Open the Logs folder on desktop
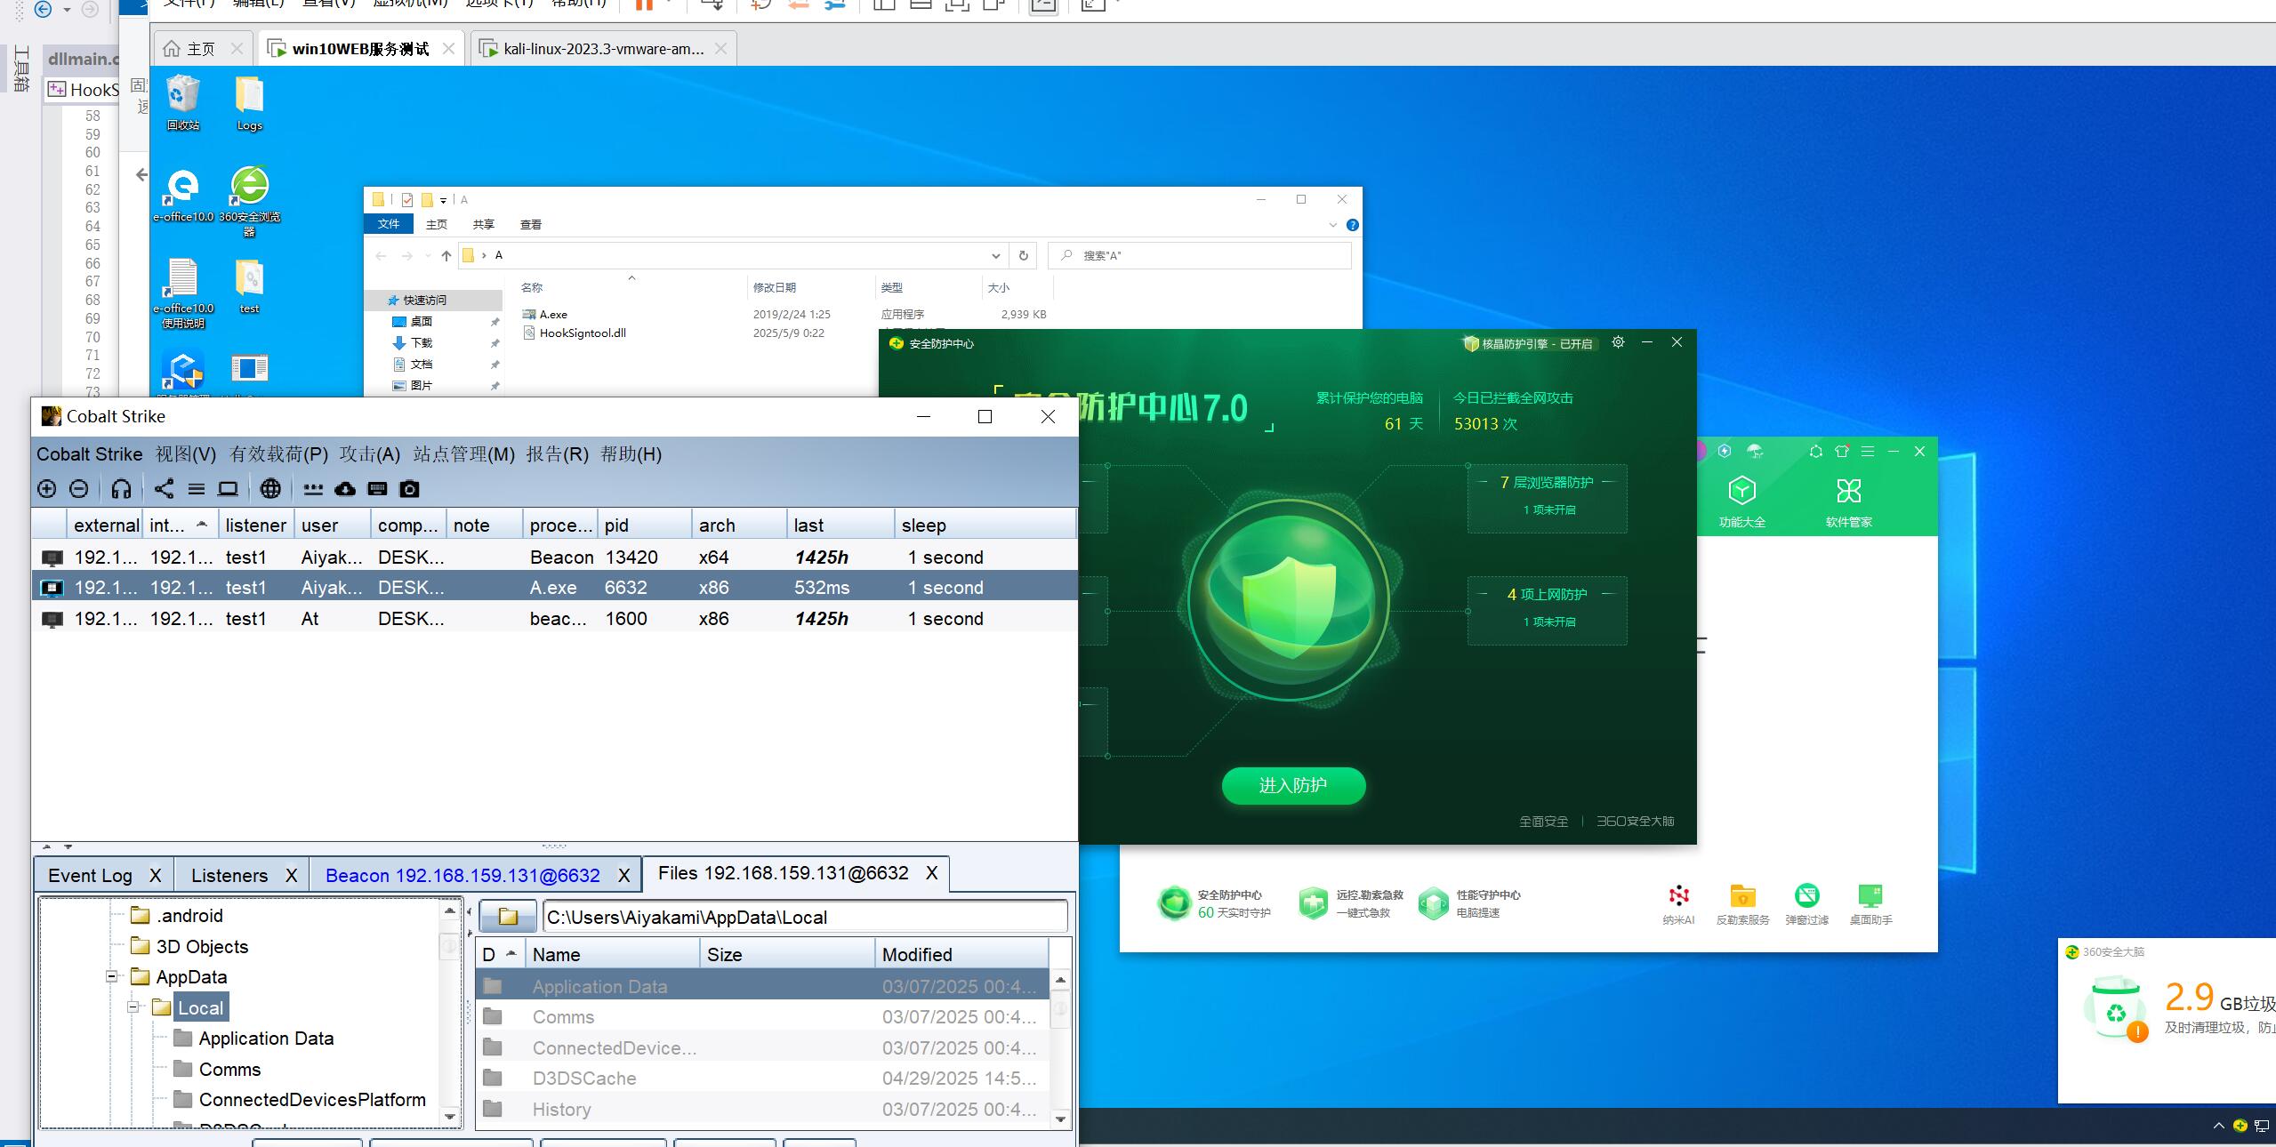Viewport: 2276px width, 1147px height. [249, 102]
